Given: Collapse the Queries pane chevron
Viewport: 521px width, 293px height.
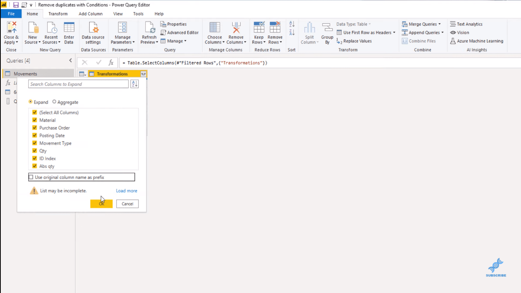Looking at the screenshot, I should pyautogui.click(x=71, y=61).
